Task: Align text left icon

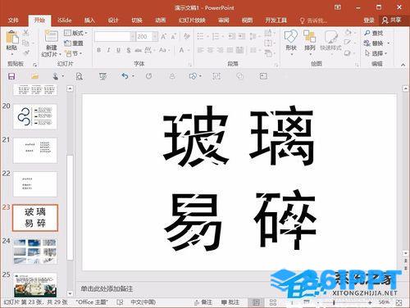Action: click(201, 50)
